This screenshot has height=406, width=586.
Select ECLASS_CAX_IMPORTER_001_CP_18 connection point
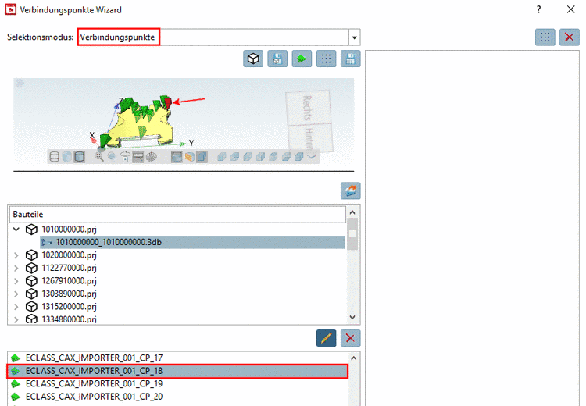[177, 371]
